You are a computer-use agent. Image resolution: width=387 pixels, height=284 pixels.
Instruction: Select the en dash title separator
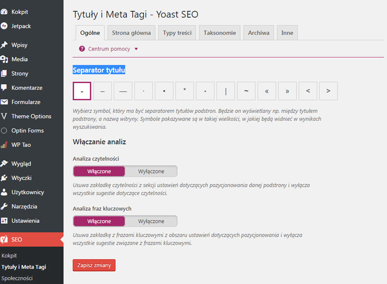click(x=103, y=91)
